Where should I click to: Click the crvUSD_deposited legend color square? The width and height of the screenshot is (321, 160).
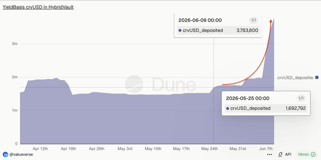pyautogui.click(x=317, y=77)
